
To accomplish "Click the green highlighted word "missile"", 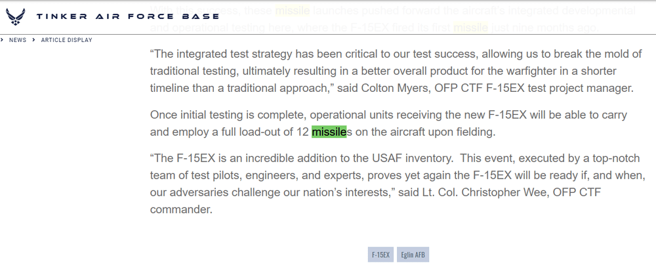I will (329, 132).
